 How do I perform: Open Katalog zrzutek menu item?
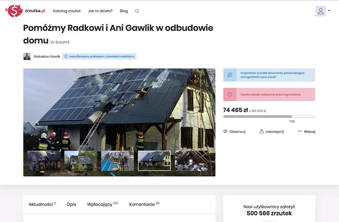[x=67, y=11]
